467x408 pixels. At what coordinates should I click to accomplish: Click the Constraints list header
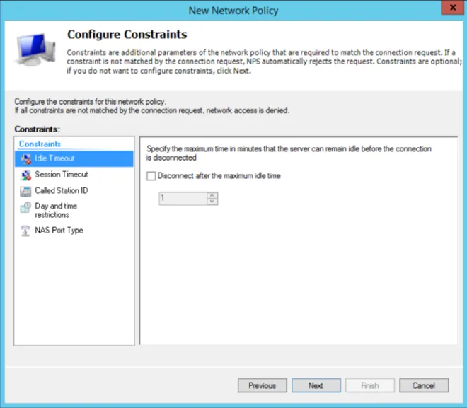(x=40, y=144)
